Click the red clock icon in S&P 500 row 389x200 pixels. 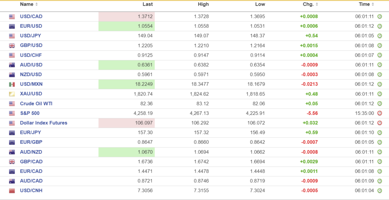click(380, 113)
